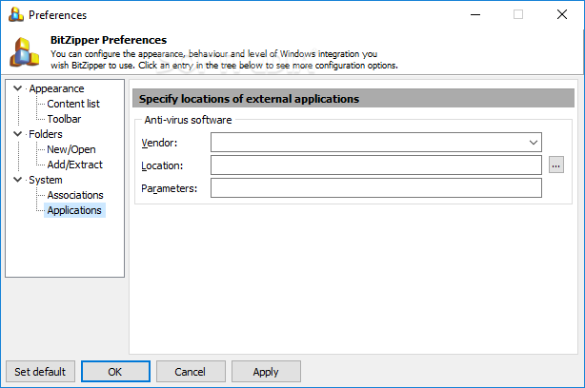Click the 'Specify locations of external applications' heading

pos(249,99)
